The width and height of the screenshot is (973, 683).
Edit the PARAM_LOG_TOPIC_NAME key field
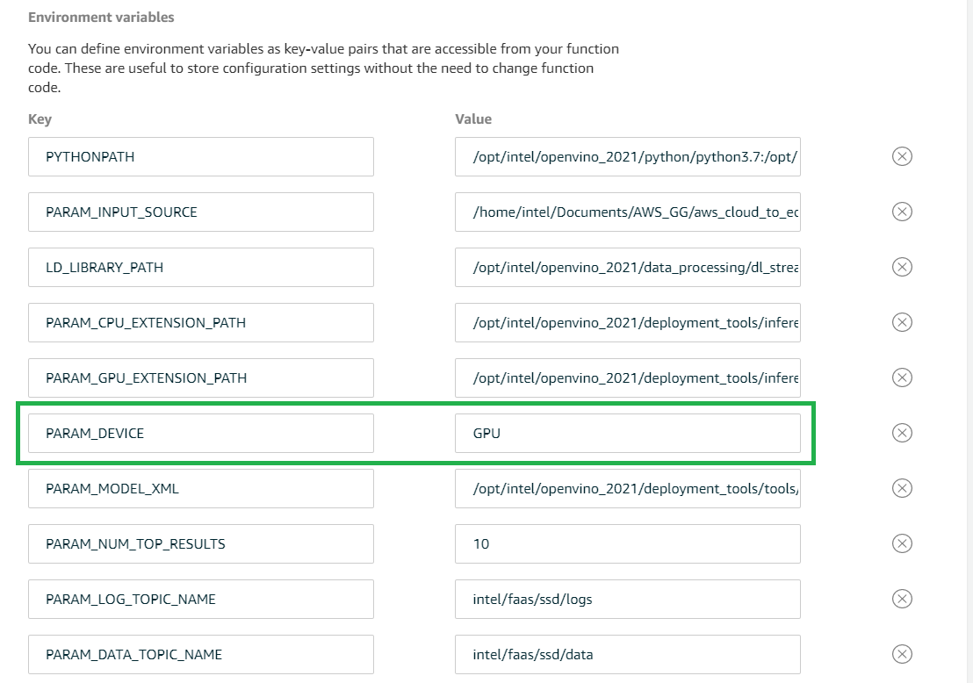coord(200,599)
